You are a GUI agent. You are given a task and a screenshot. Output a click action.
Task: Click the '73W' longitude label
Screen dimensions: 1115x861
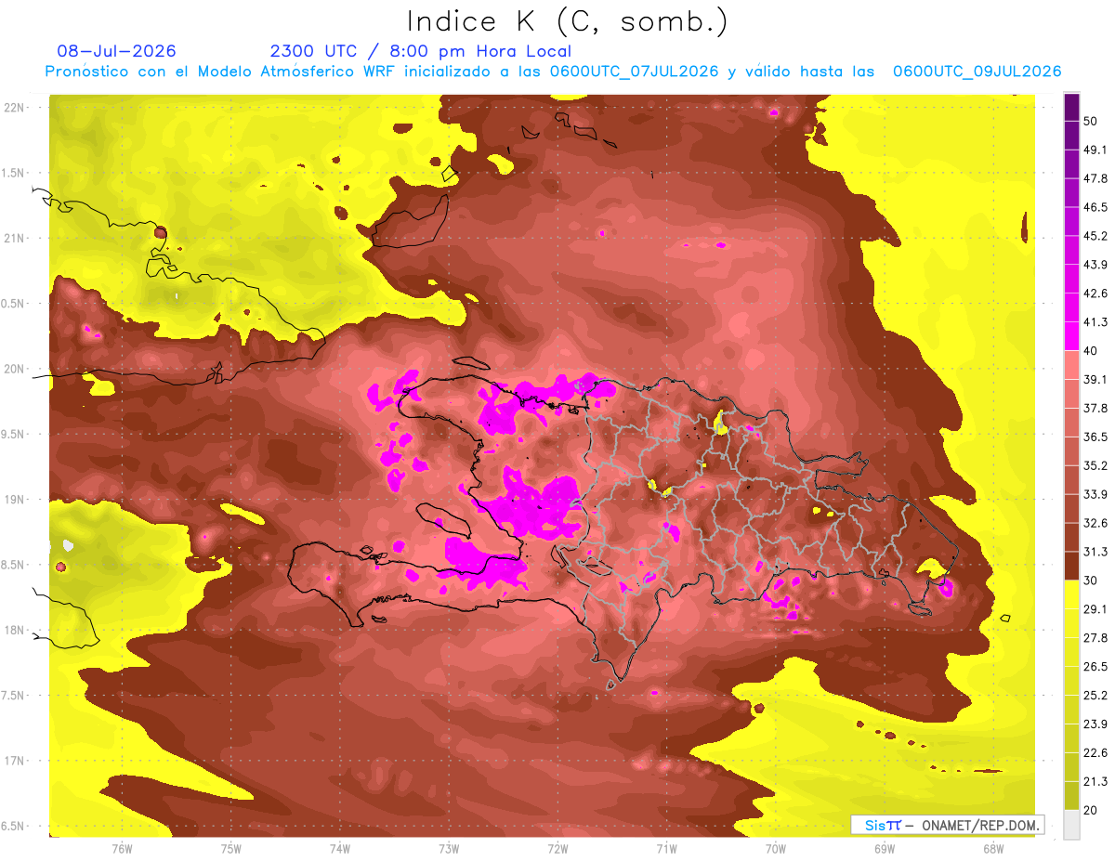449,849
